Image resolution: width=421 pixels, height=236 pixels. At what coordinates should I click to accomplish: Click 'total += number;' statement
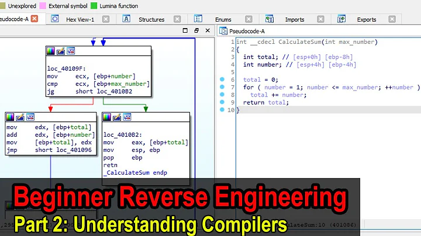point(278,95)
